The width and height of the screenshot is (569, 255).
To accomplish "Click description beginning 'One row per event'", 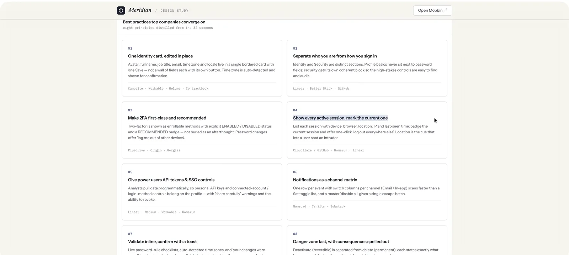I will click(x=366, y=191).
